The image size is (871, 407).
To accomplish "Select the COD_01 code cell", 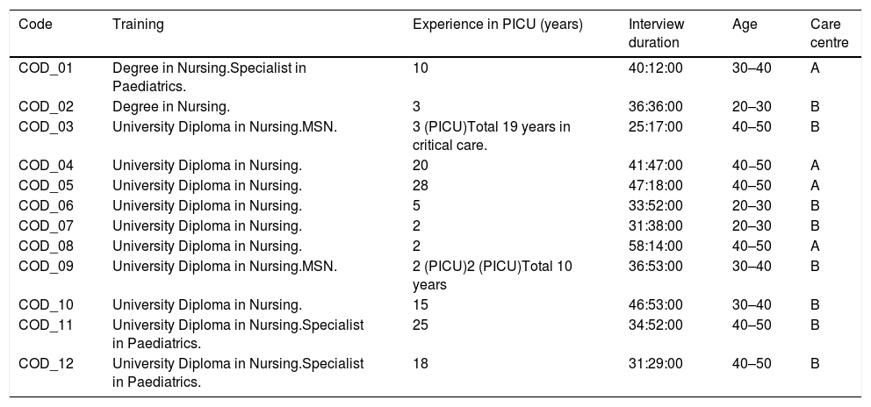I will point(43,68).
